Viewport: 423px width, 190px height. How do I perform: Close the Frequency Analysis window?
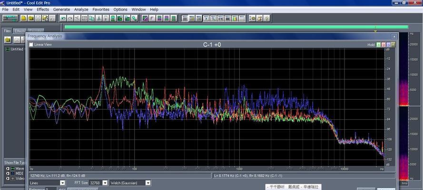coord(394,36)
